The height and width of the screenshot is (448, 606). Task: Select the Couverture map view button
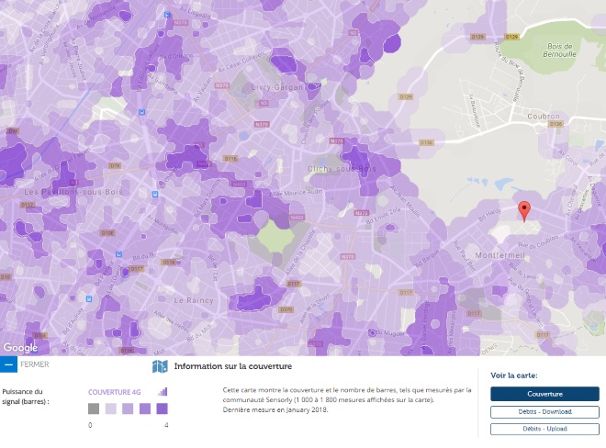pos(544,394)
